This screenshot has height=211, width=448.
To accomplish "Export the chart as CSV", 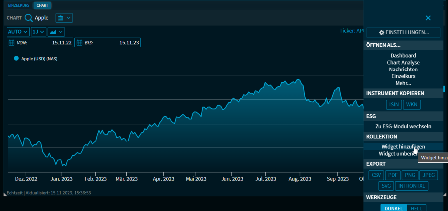I will pos(376,175).
